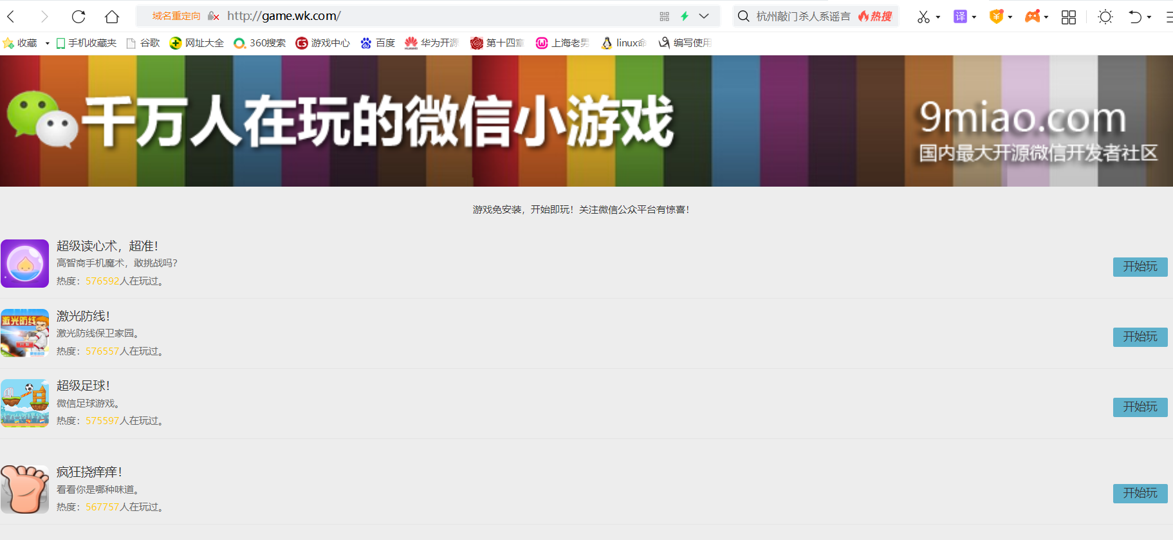Click the heat count 567757

[102, 507]
